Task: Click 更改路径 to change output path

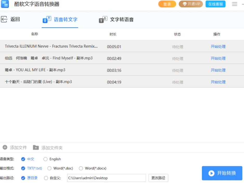Action: tap(158, 178)
